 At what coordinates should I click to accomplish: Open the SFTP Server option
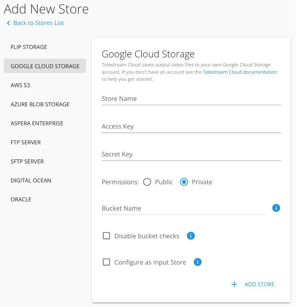[27, 161]
